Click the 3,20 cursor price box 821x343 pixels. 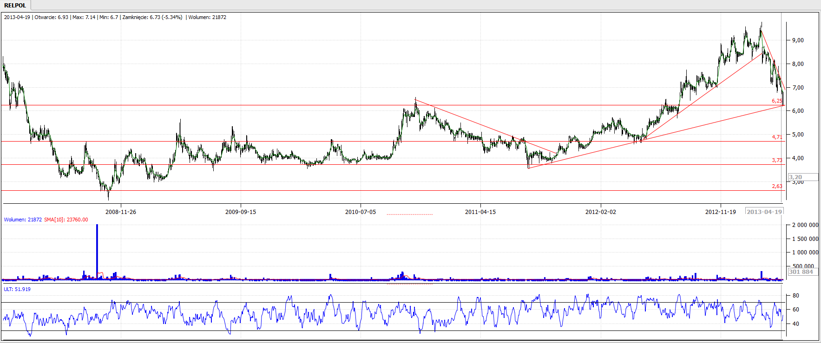coord(803,177)
